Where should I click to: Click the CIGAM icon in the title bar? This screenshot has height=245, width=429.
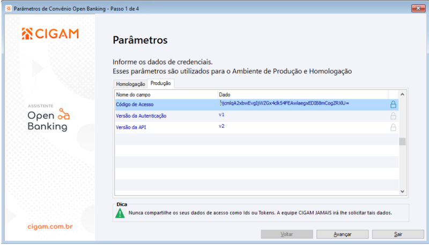9,9
